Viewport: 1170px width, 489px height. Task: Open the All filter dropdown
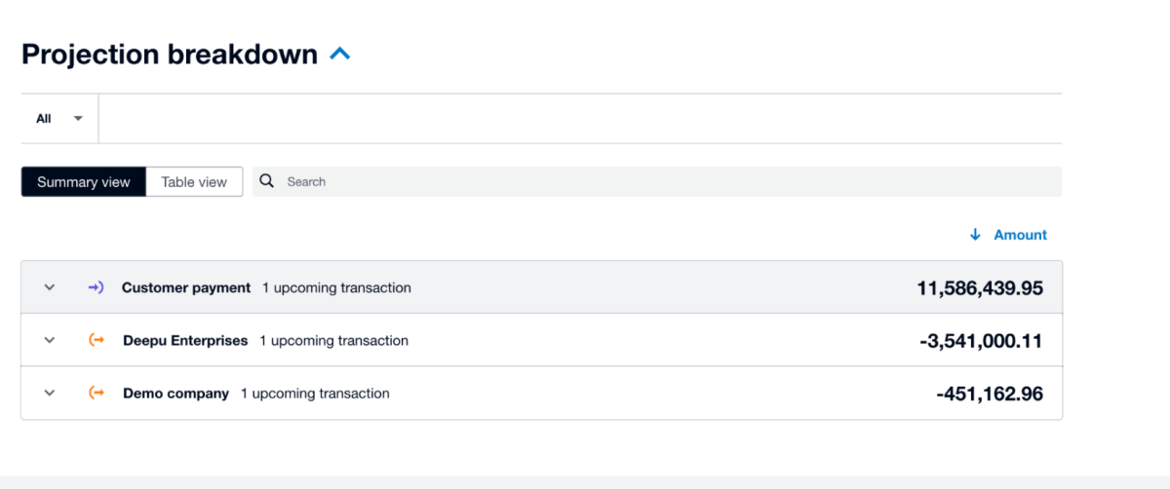click(59, 119)
